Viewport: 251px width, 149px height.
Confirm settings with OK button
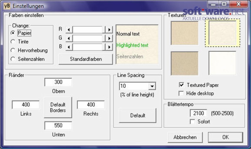(x=226, y=137)
